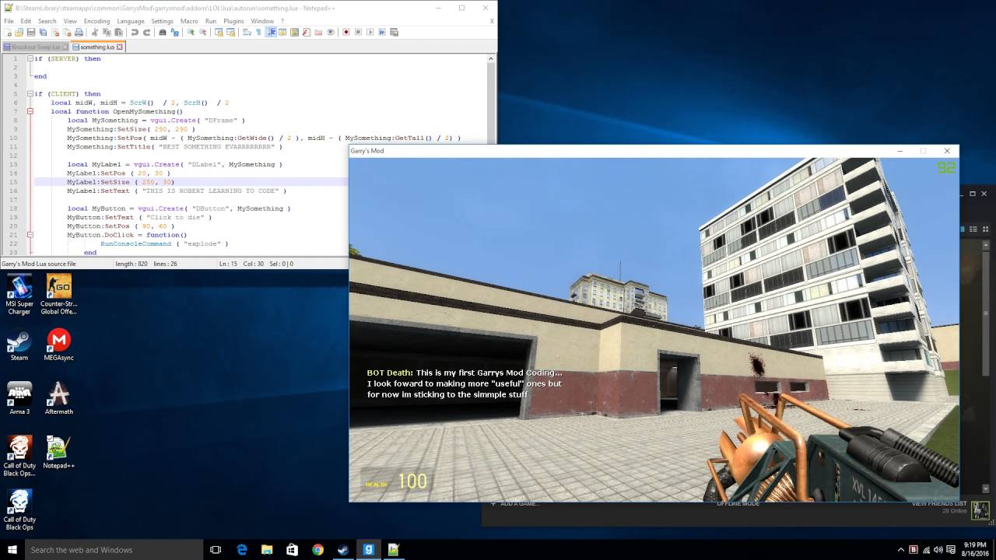
Task: Click the 'Search the web and Windows' box
Action: pyautogui.click(x=113, y=549)
